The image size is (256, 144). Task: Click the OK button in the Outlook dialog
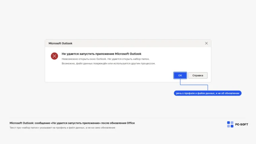180,75
